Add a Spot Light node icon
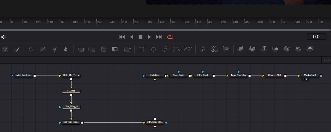The image size is (331, 132). [298, 49]
